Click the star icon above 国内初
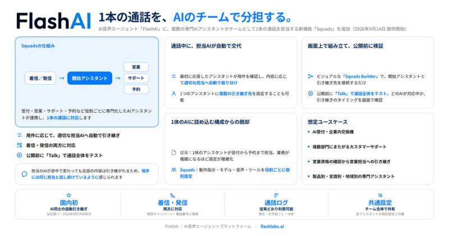This screenshot has width=449, height=236. [68, 195]
